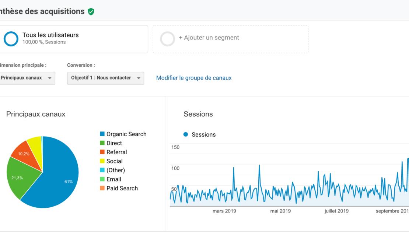Click the blue Tous les utilisateurs circle
Screen dimensions: 409x232
pos(11,39)
